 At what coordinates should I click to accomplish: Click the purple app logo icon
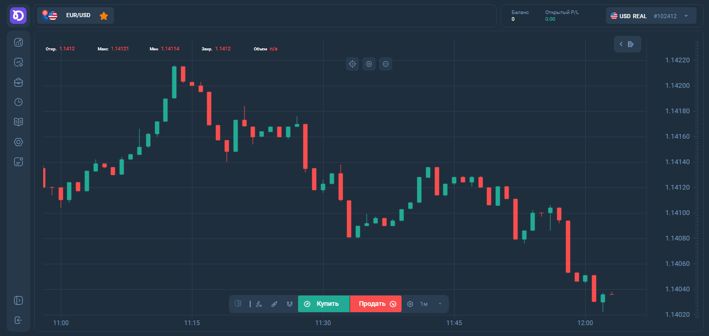[x=18, y=16]
